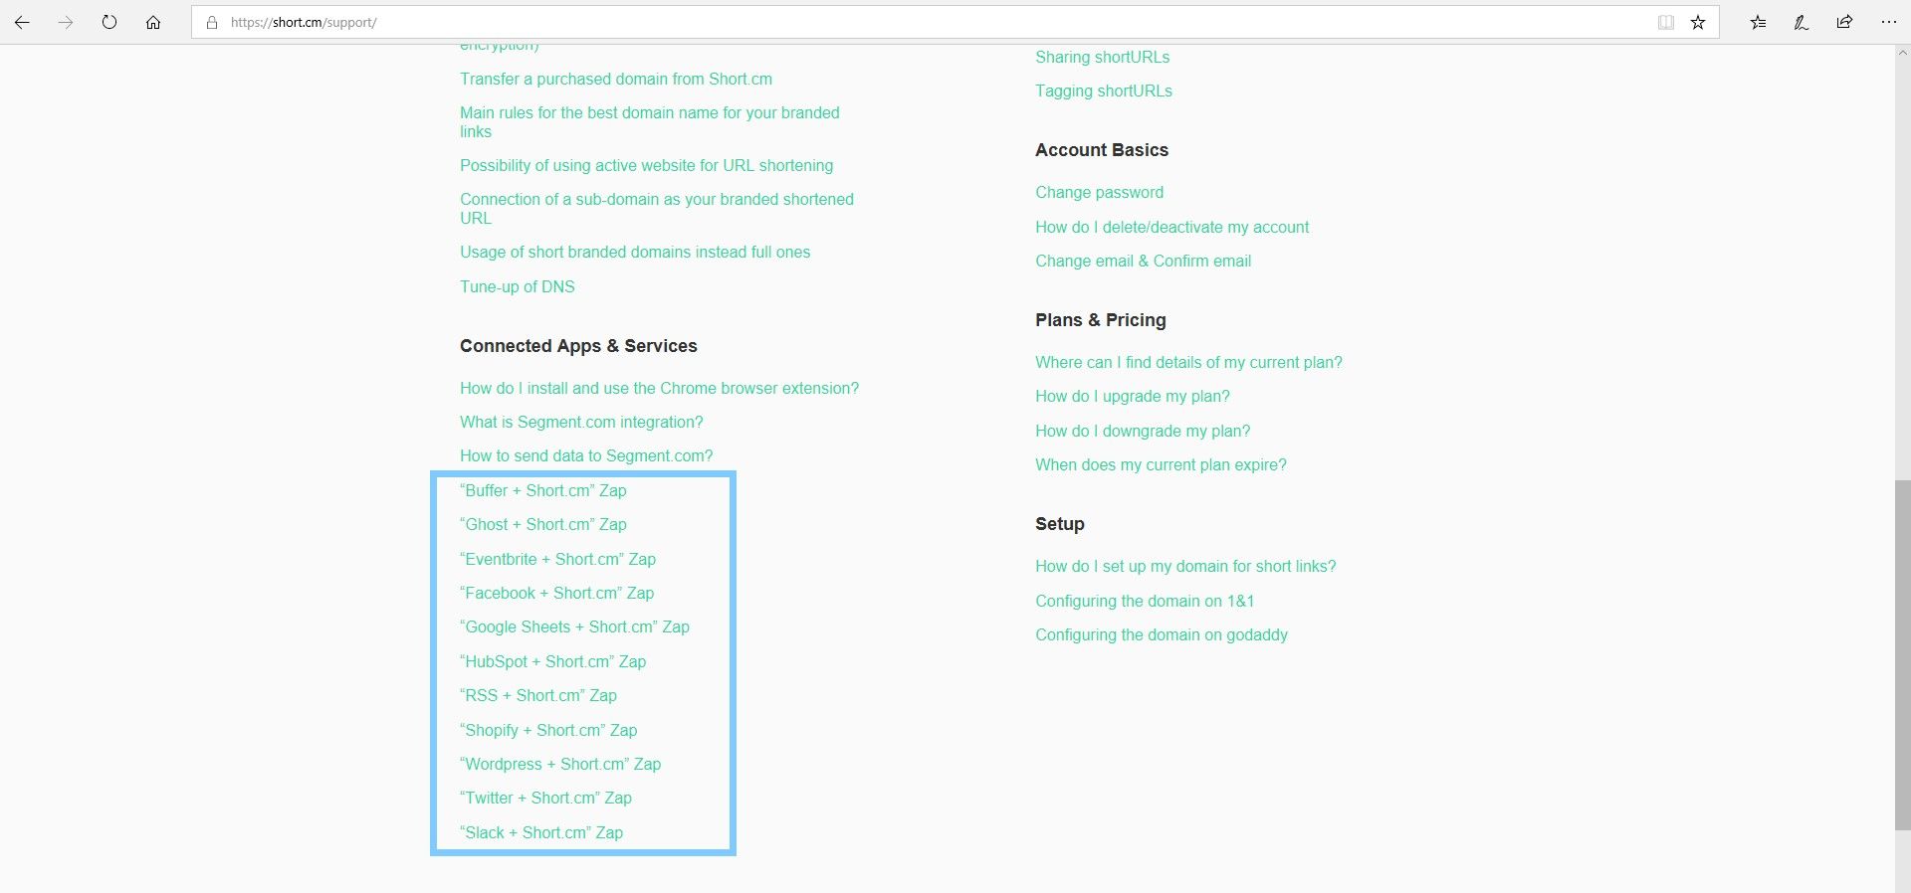Go back with the browser back arrow
The height and width of the screenshot is (893, 1911).
point(22,22)
